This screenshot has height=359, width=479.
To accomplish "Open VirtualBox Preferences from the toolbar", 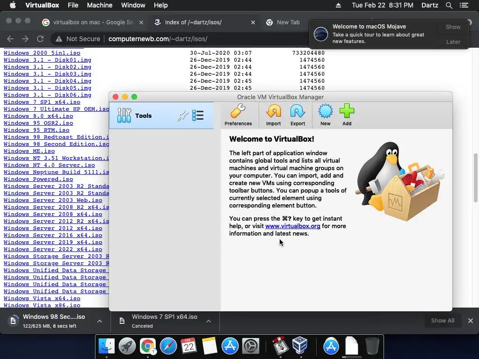I will [238, 115].
